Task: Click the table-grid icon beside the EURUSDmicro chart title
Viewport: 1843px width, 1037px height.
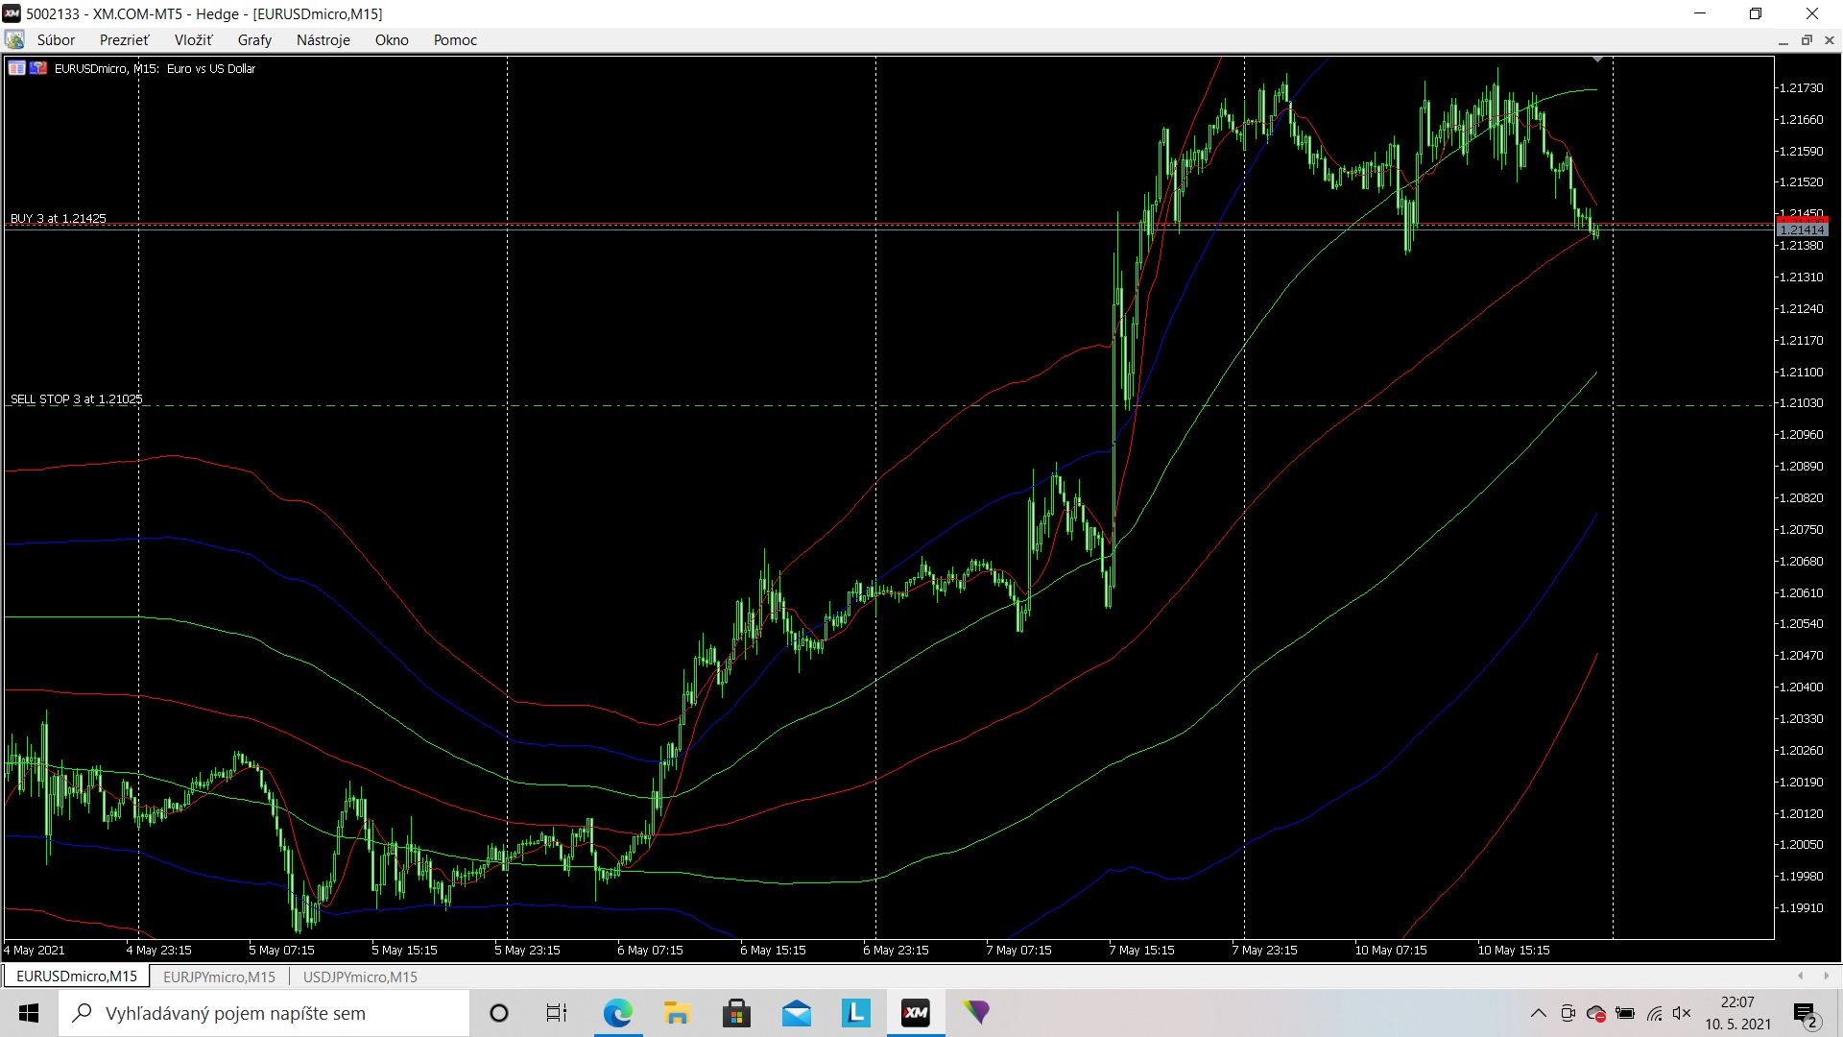Action: 17,68
